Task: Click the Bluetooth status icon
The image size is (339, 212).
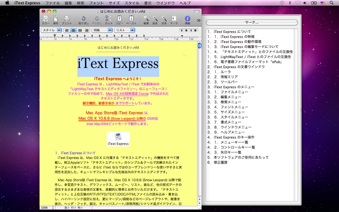Action: (x=290, y=3)
